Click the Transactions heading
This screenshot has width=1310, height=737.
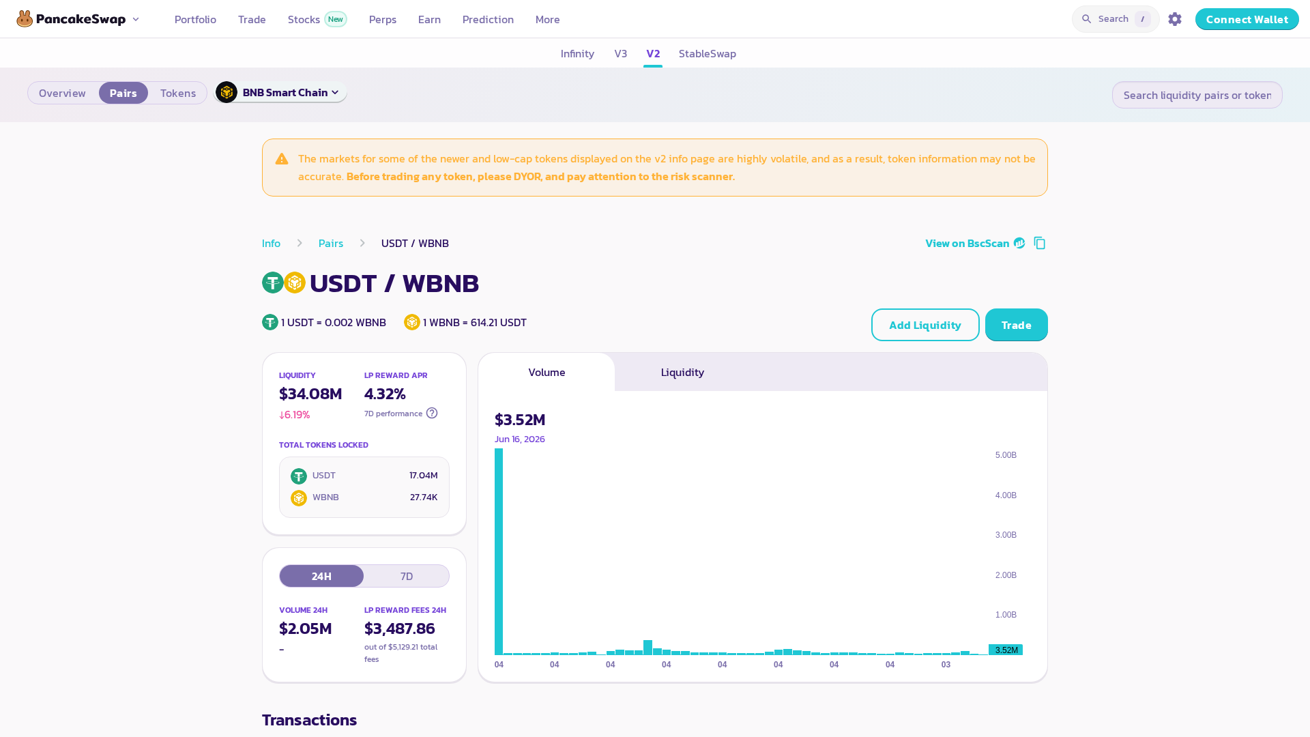click(309, 720)
